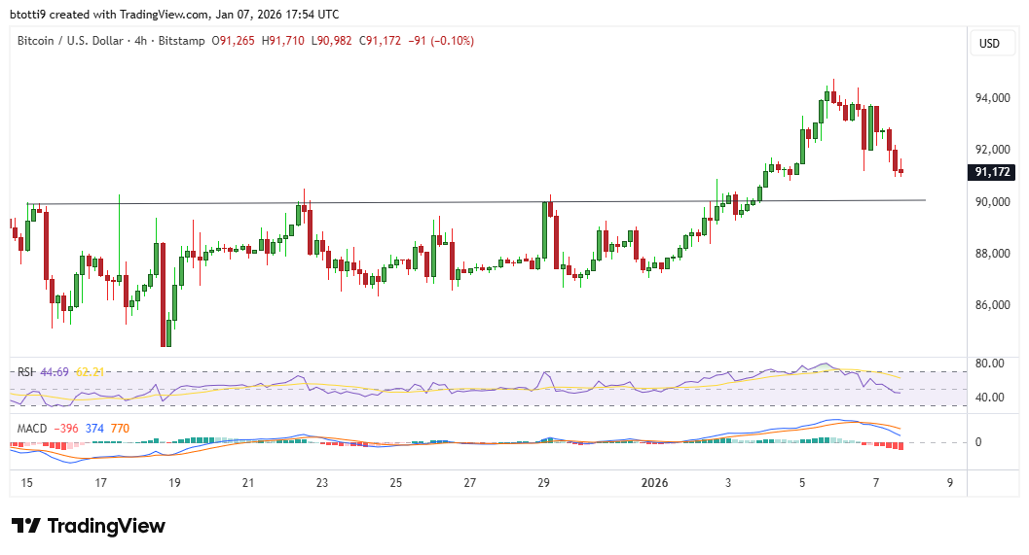This screenshot has width=1029, height=555.
Task: Open the USD currency selector
Action: (x=989, y=44)
